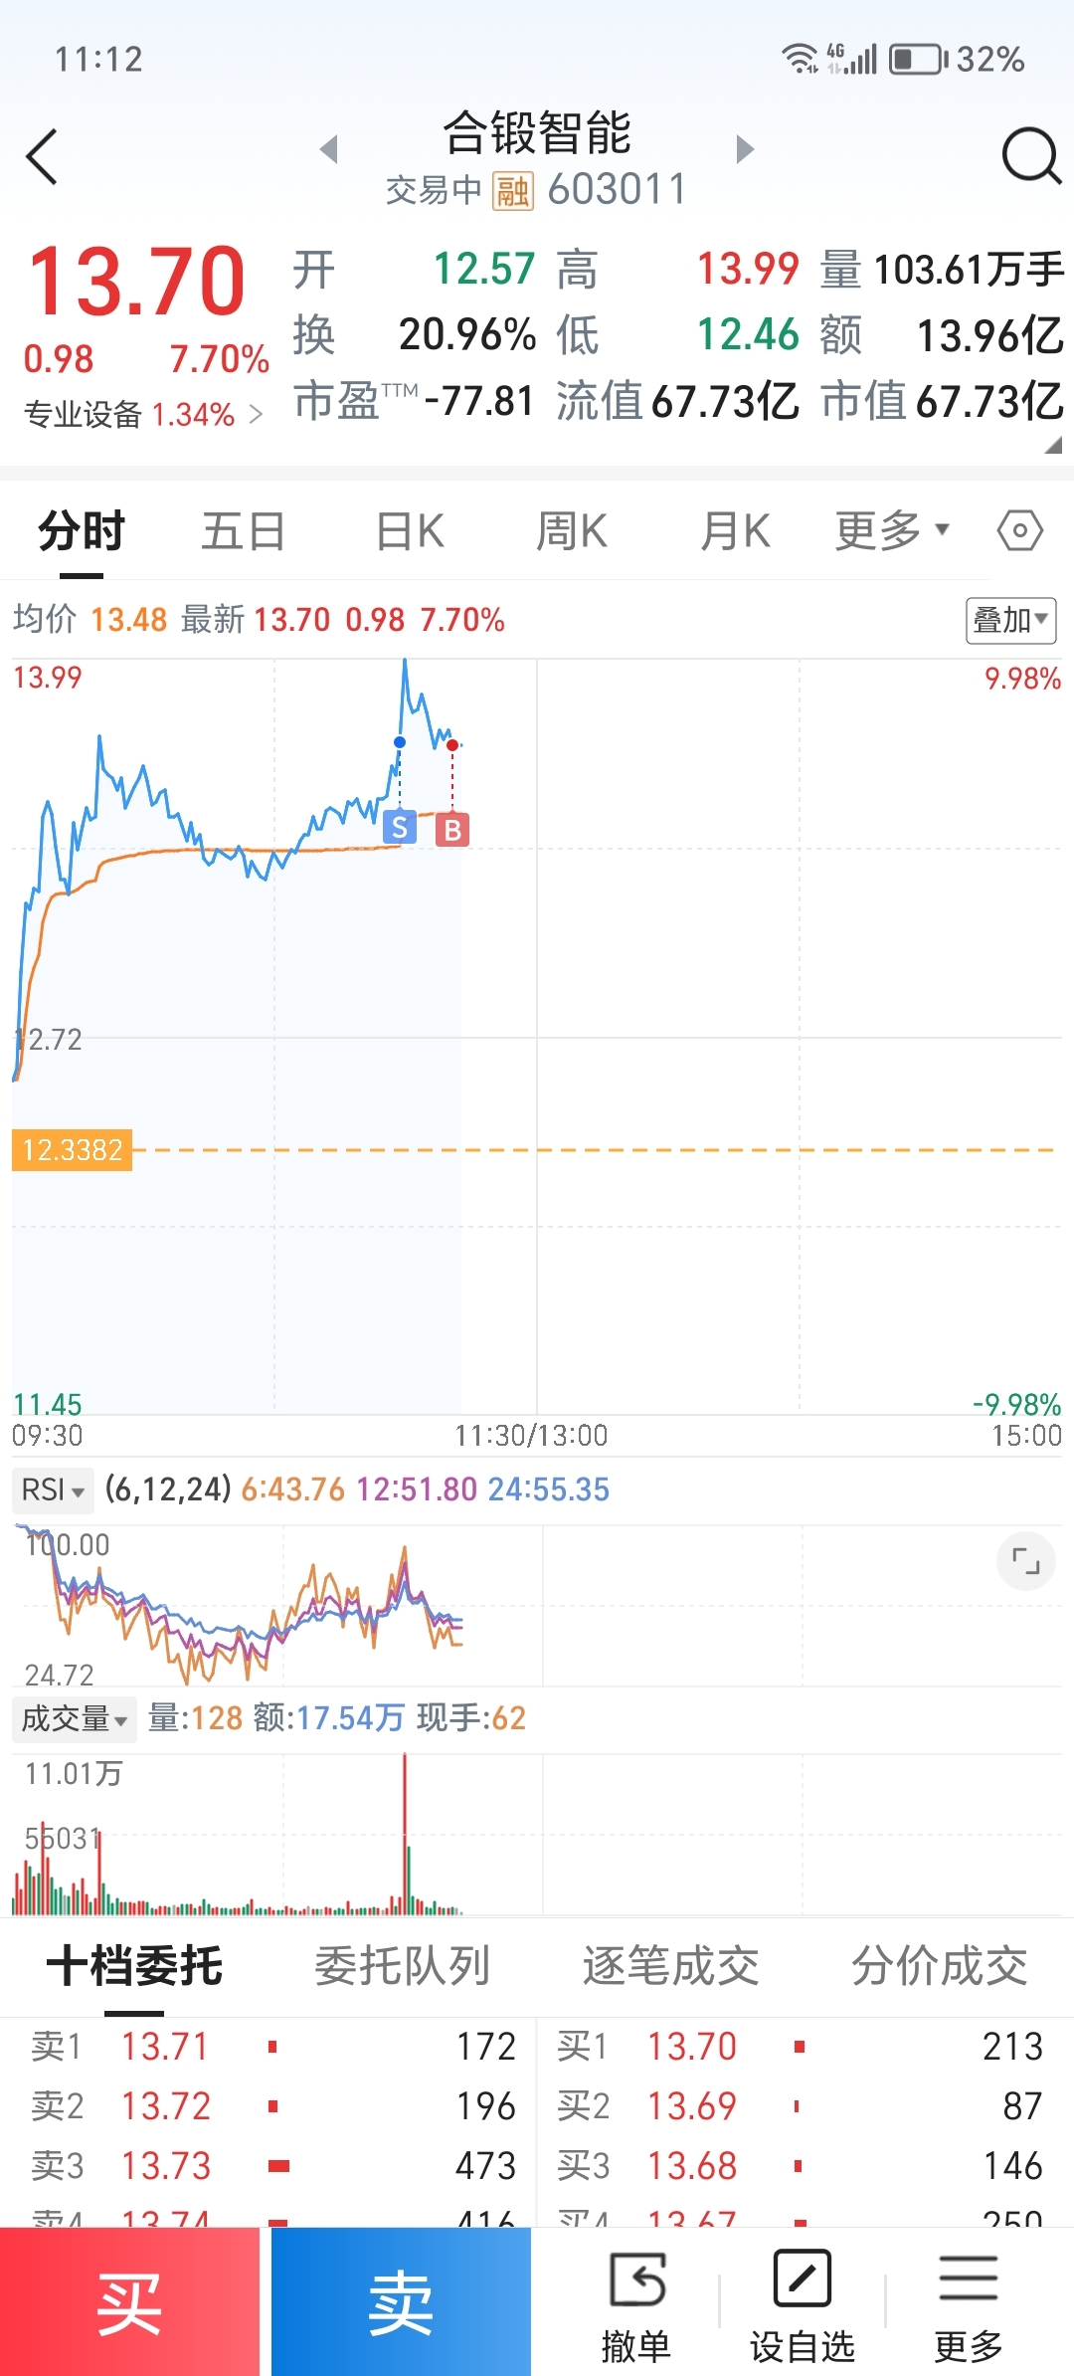
Task: Tap the back arrow icon
Action: click(x=42, y=156)
